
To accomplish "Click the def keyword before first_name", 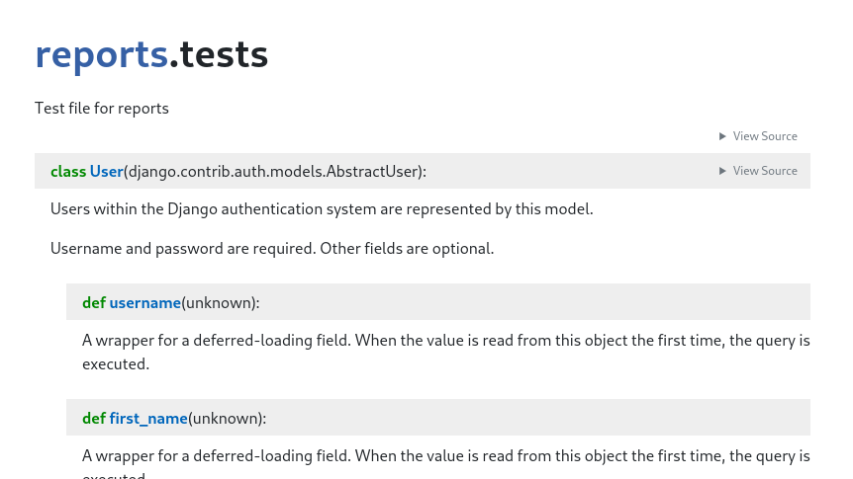I will click(x=94, y=419).
